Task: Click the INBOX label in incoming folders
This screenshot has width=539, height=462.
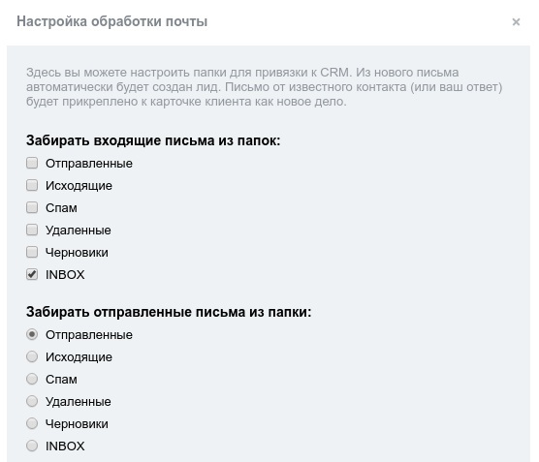Action: (65, 275)
